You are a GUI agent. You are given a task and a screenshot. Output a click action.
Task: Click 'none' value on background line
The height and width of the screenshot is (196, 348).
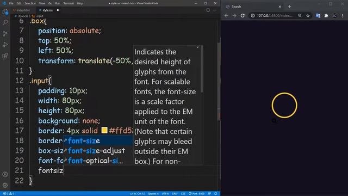[90, 121]
